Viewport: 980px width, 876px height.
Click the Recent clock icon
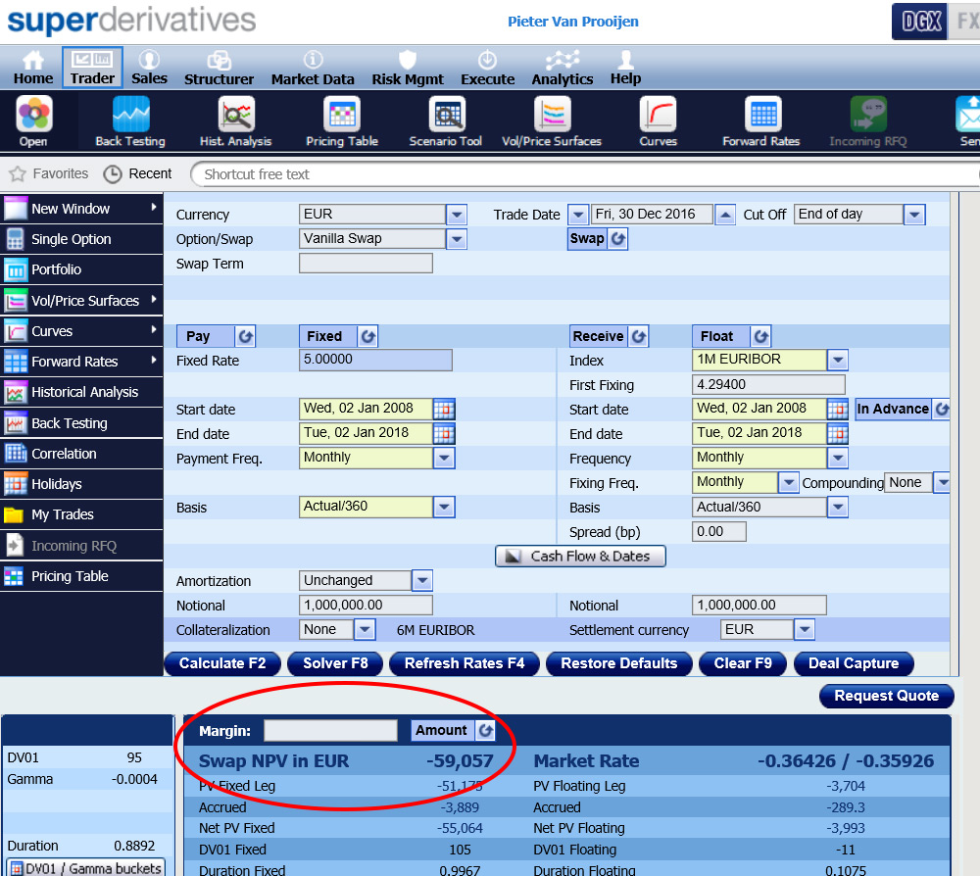tap(113, 173)
